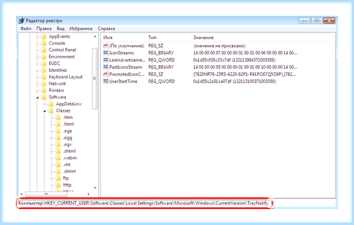Click the data value of PromotedIconC...
The width and height of the screenshot is (354, 225).
(244, 74)
